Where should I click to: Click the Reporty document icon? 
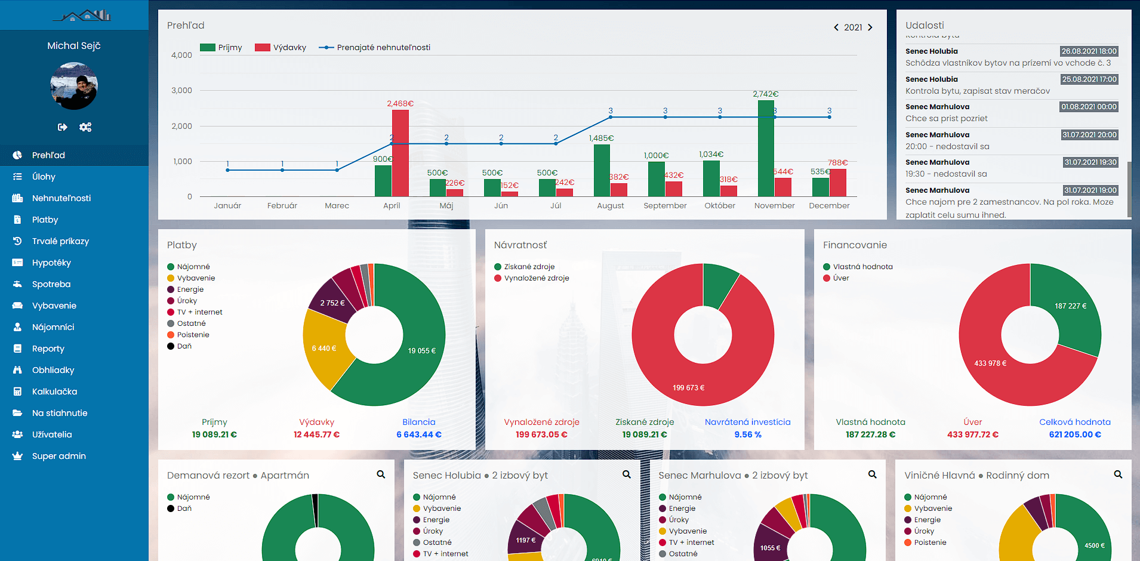click(17, 349)
